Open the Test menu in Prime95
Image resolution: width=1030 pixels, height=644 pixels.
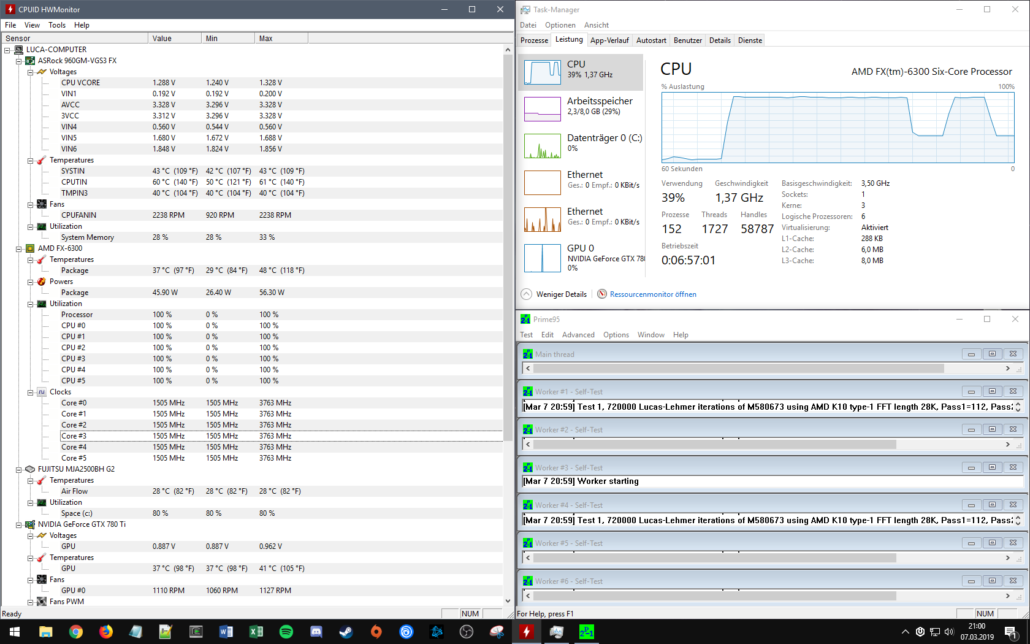tap(527, 335)
